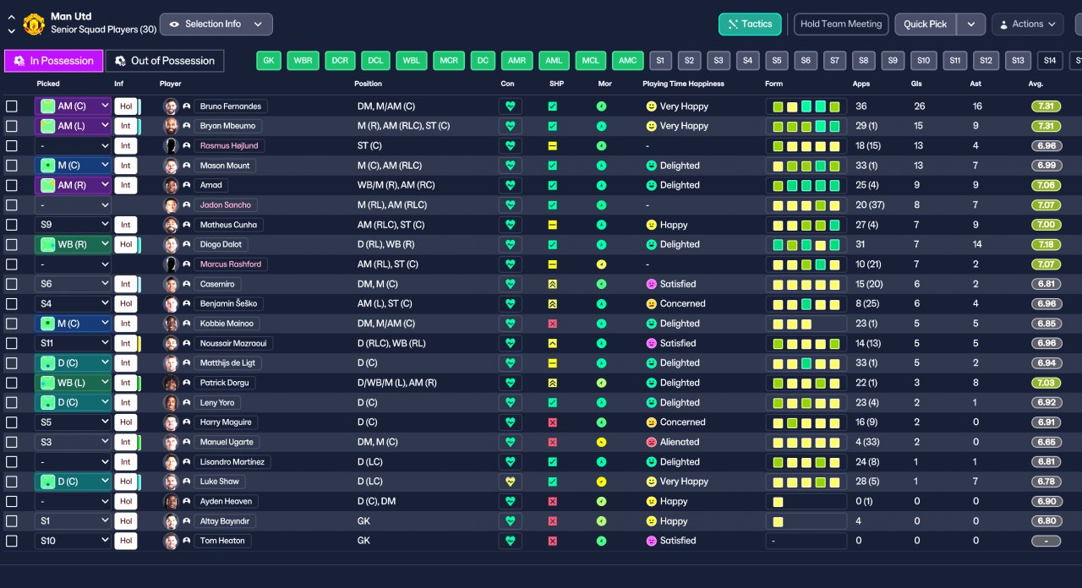Click Bryan Mbeumo's player portrait
This screenshot has width=1082, height=588.
pyautogui.click(x=172, y=126)
